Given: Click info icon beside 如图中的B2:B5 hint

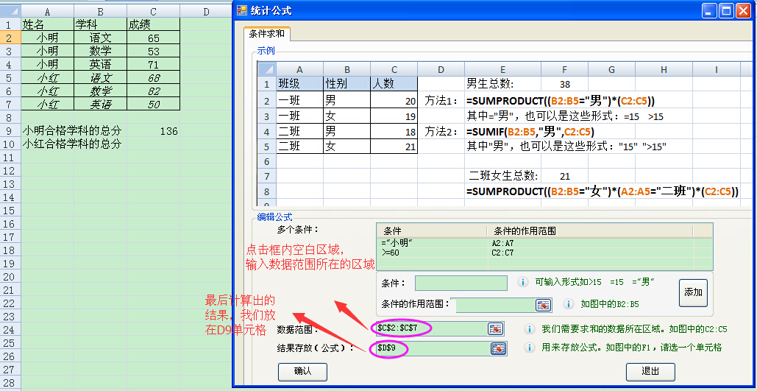Looking at the screenshot, I should [x=568, y=303].
